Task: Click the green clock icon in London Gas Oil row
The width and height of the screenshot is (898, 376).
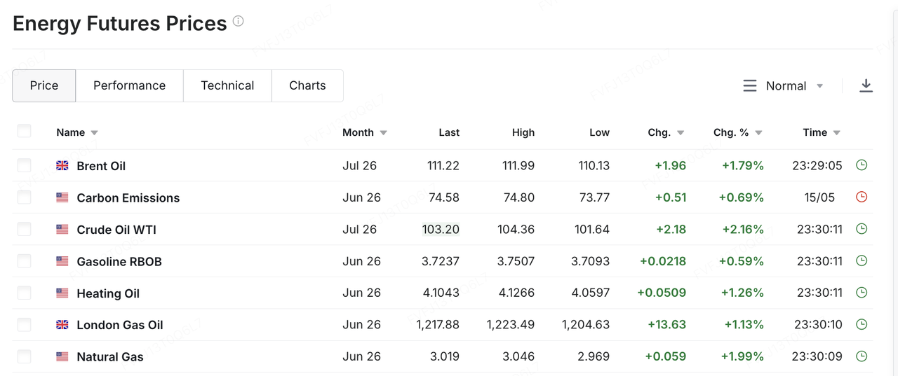Action: pos(862,324)
